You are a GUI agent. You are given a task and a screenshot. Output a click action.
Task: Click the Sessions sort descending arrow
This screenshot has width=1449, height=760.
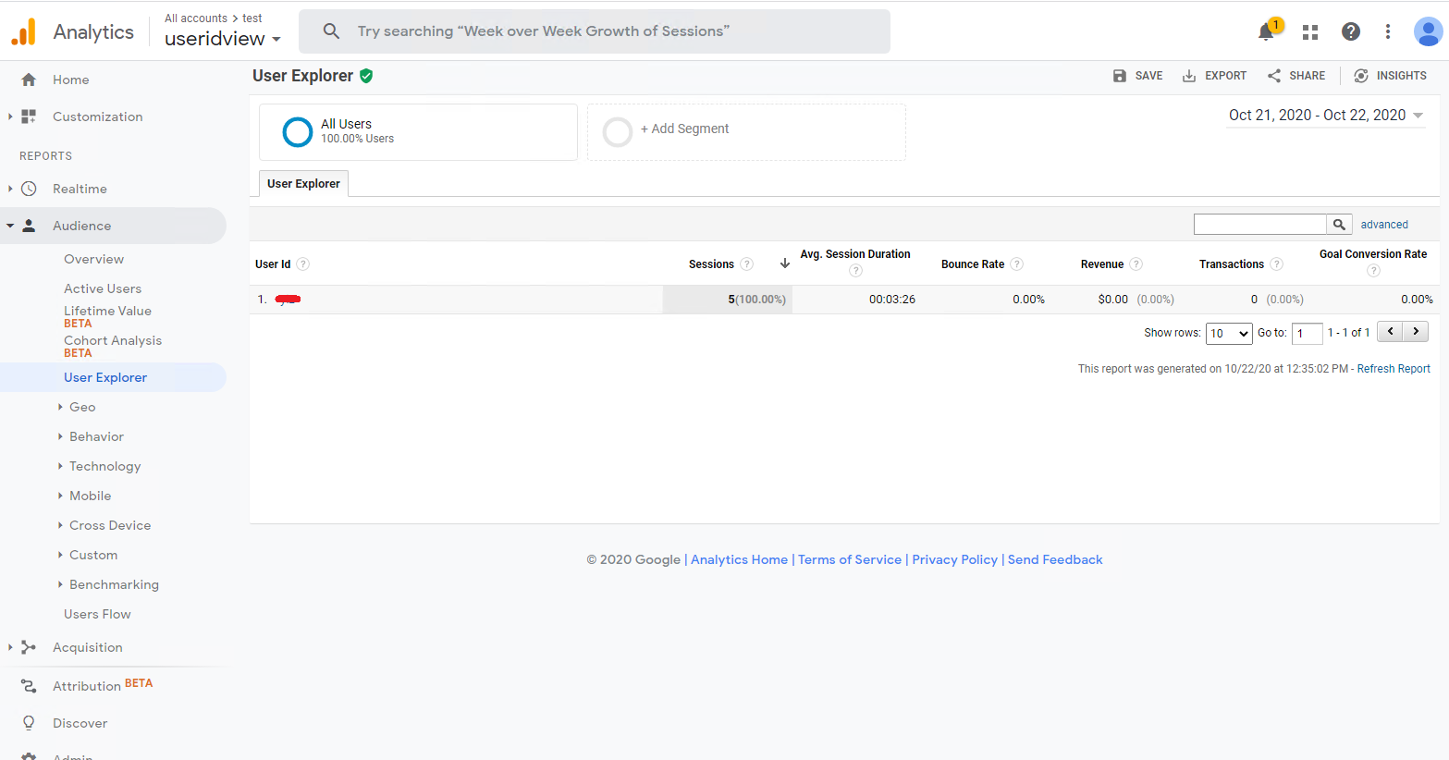785,264
